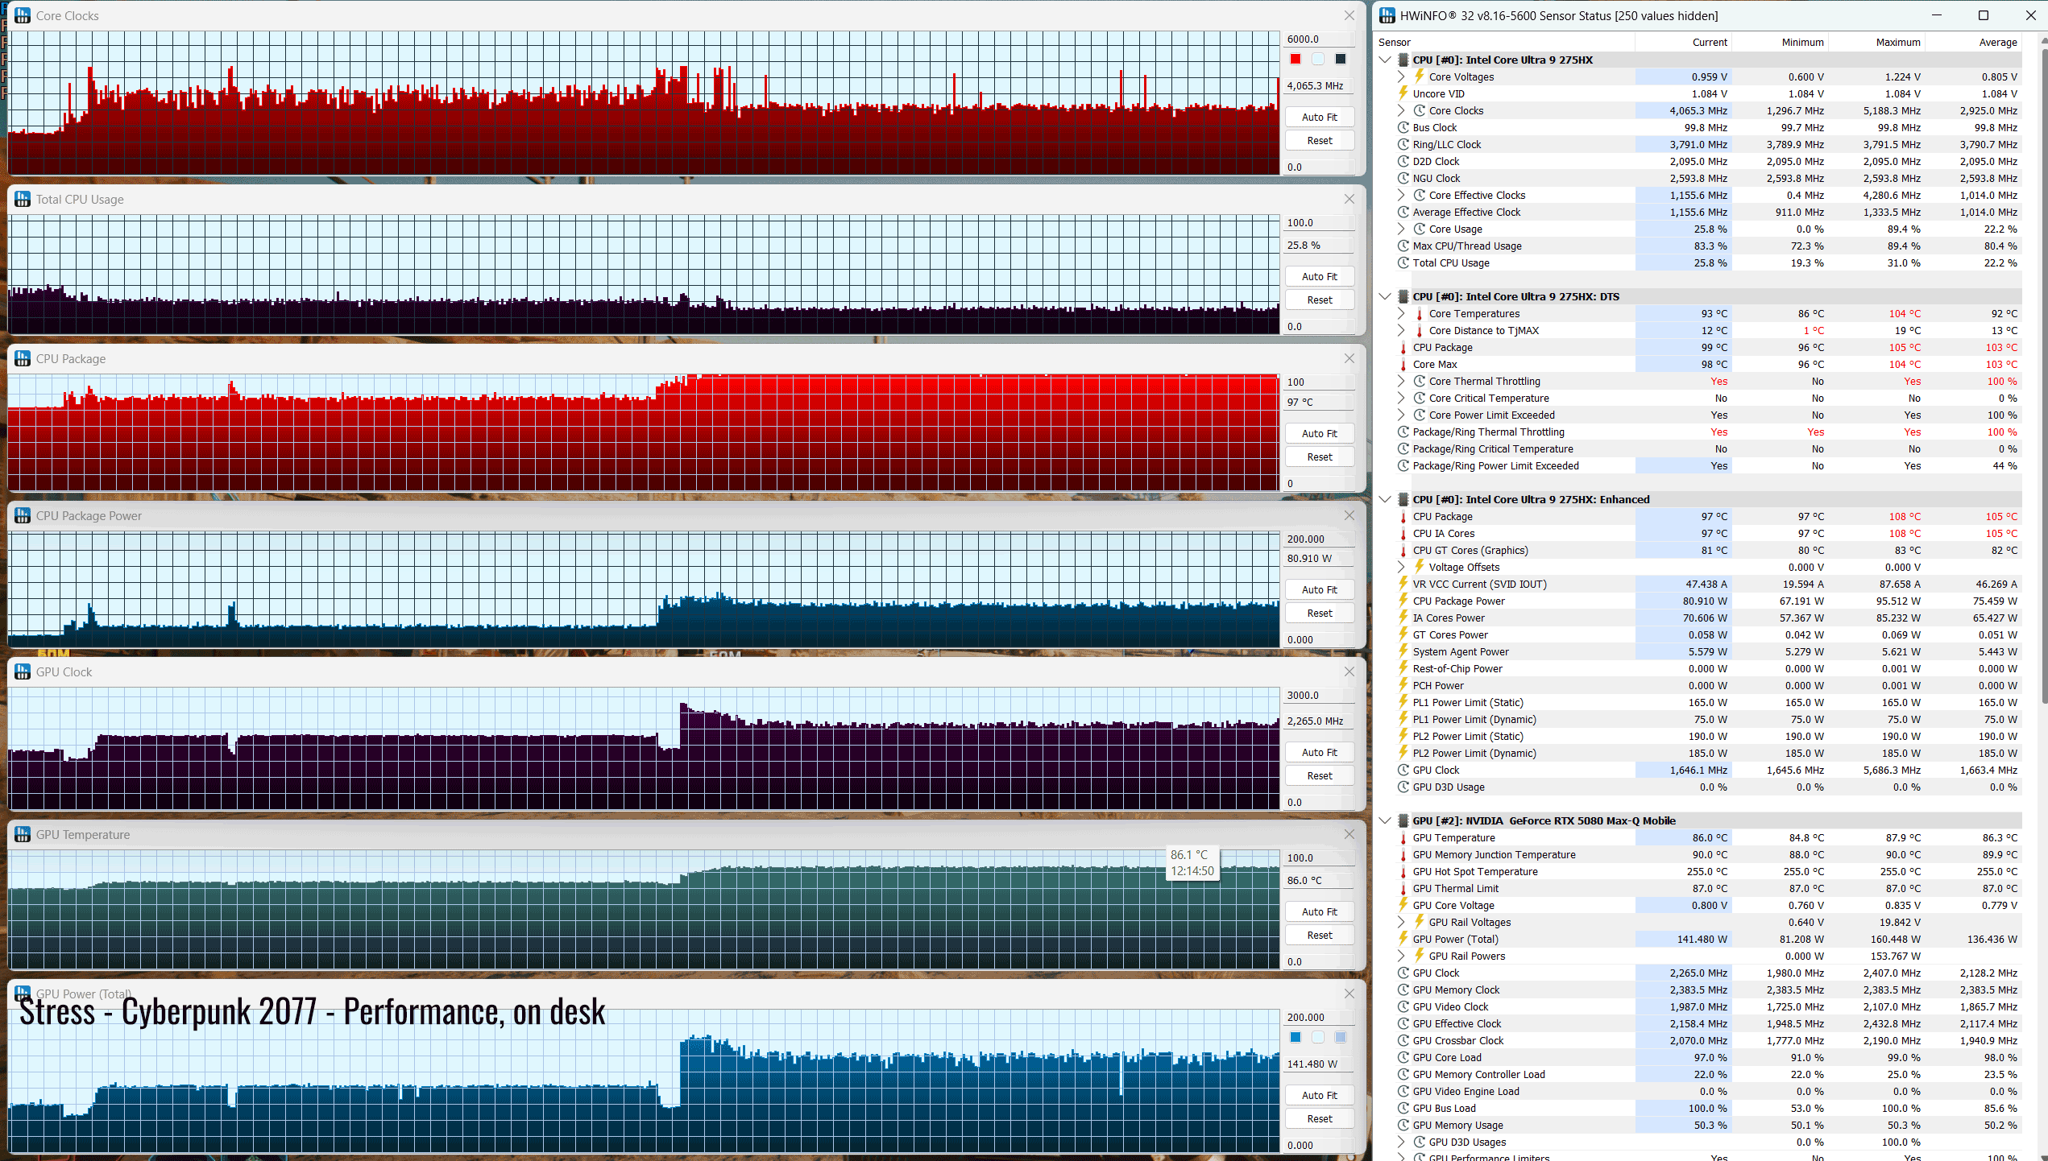This screenshot has height=1161, width=2048.
Task: Click Reset in GPU Clock graph
Action: 1319,775
